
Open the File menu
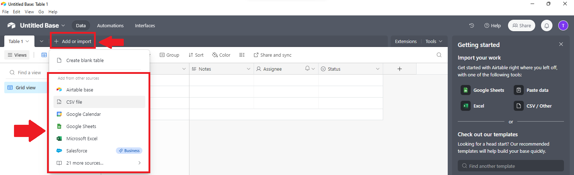[5, 12]
